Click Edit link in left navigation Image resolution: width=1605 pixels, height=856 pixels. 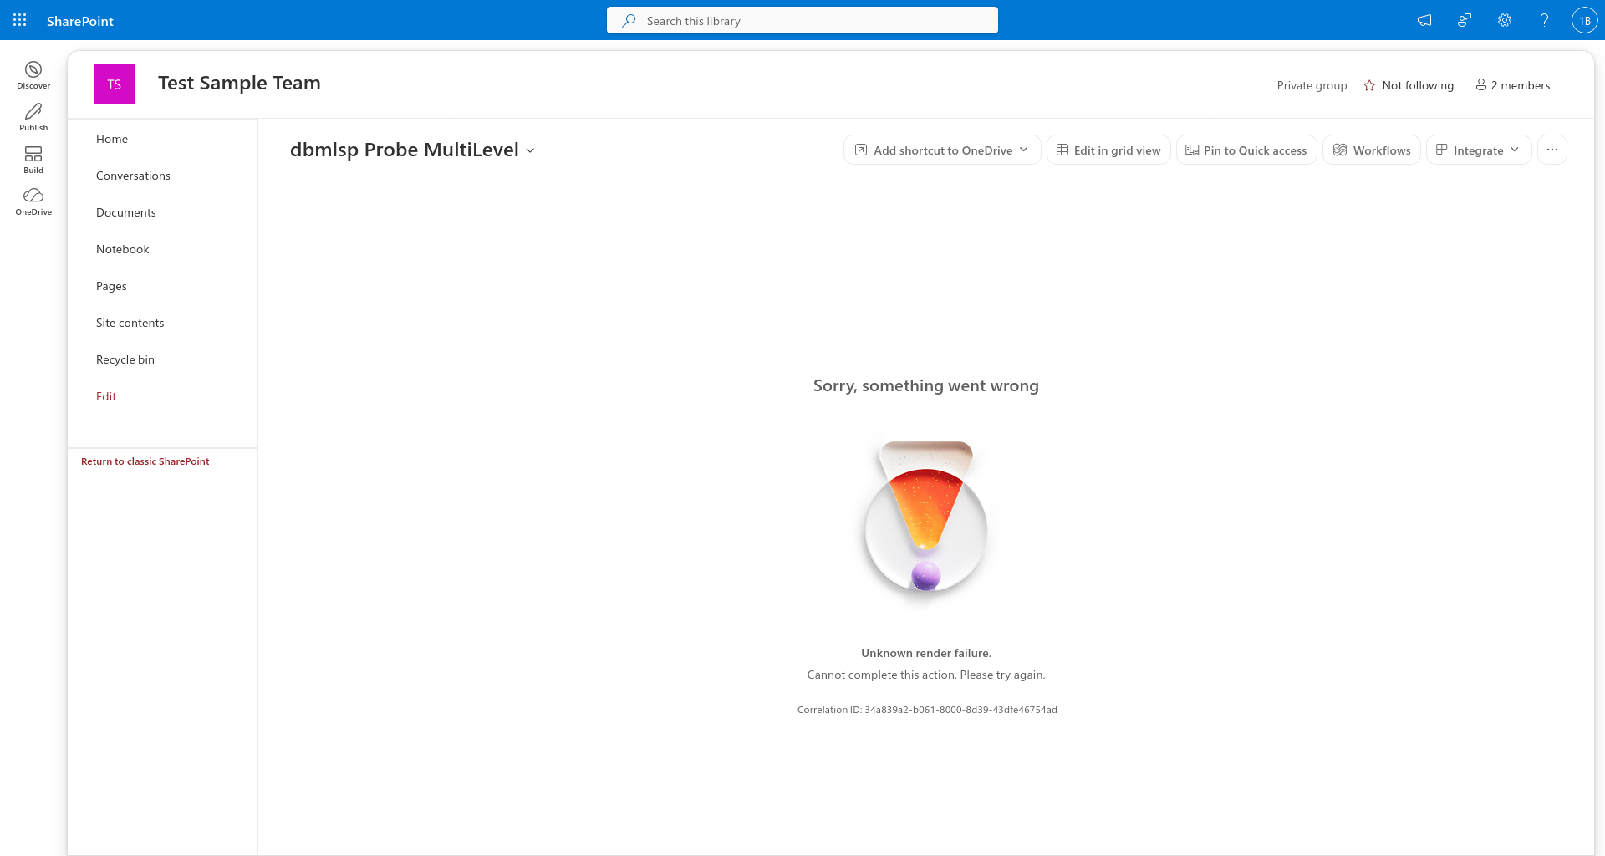(x=106, y=396)
